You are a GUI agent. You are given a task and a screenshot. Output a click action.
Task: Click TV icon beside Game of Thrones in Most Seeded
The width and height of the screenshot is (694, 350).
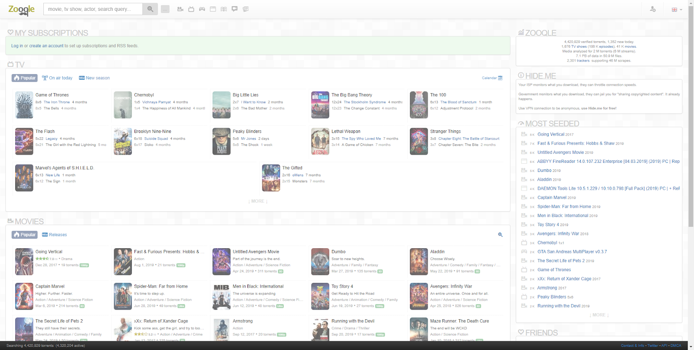524,269
